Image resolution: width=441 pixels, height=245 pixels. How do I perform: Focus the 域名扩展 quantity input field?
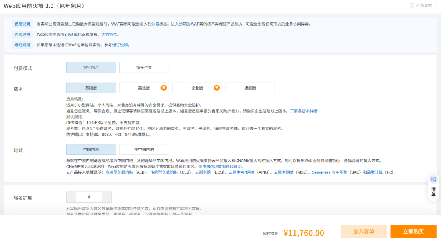(x=89, y=197)
